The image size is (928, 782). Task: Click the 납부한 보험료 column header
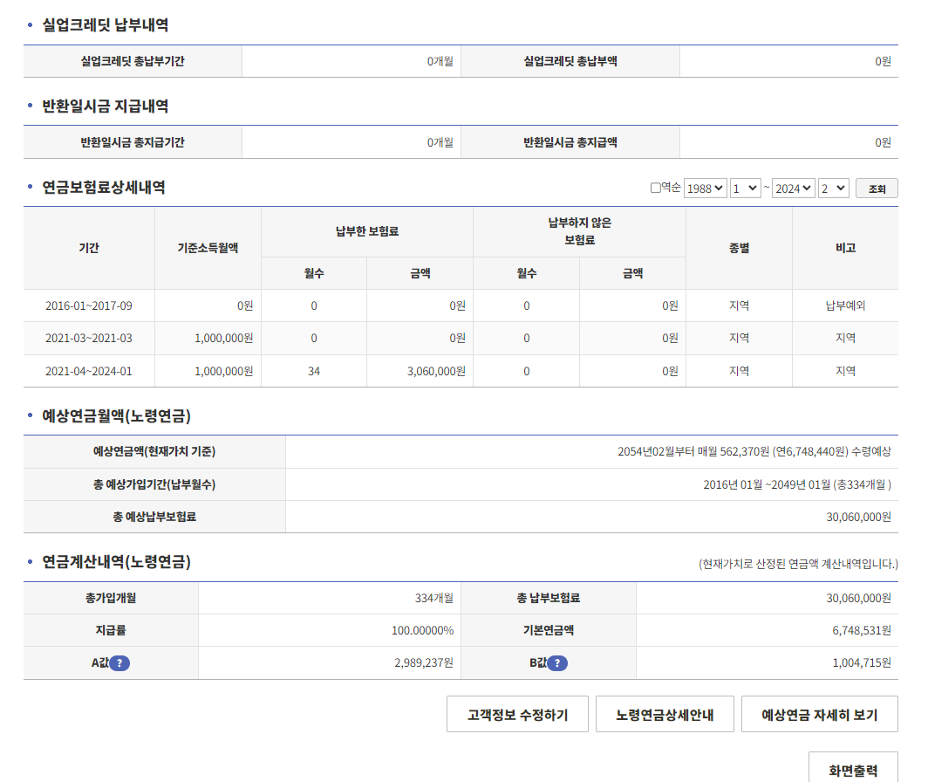click(x=367, y=231)
